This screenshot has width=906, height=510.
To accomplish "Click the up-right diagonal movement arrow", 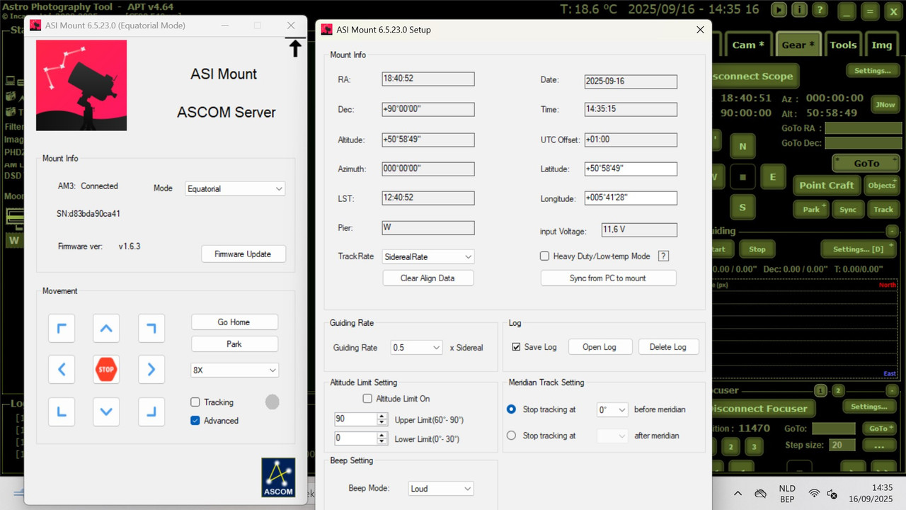I will click(x=151, y=329).
